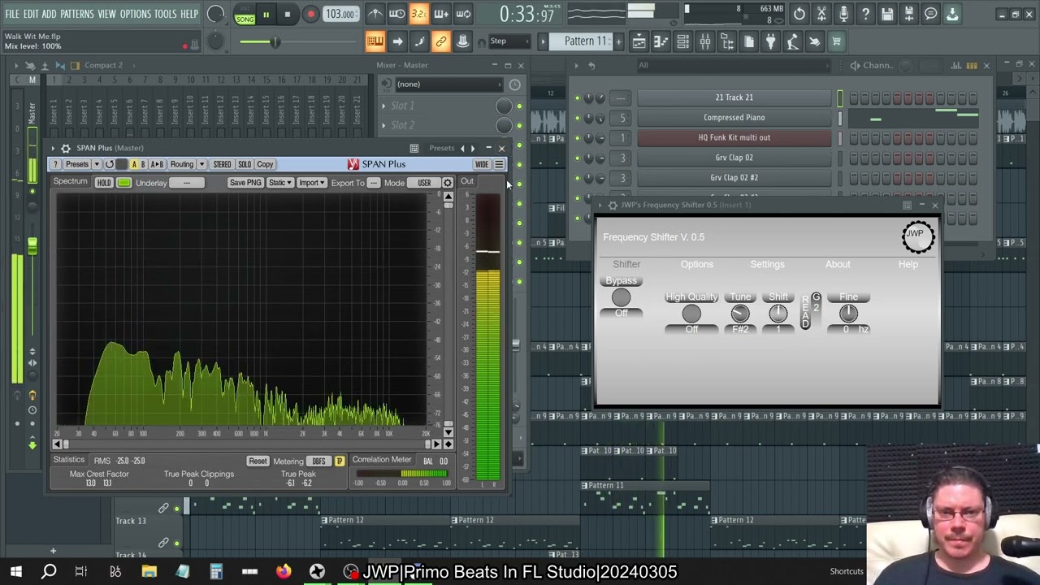Click the tempo field showing 103.000
Screen dimensions: 1040x585
click(340, 14)
